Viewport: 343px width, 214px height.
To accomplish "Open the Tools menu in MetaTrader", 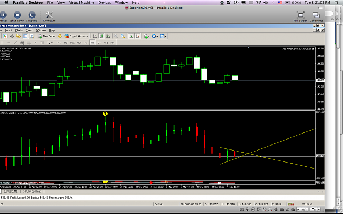I will tap(29, 30).
